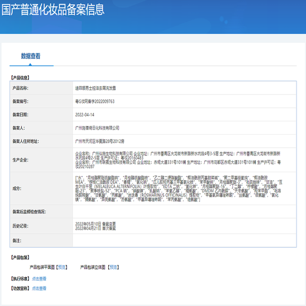
Task: Open 点击查看 link beside 功效宣称
Action: pos(39,288)
